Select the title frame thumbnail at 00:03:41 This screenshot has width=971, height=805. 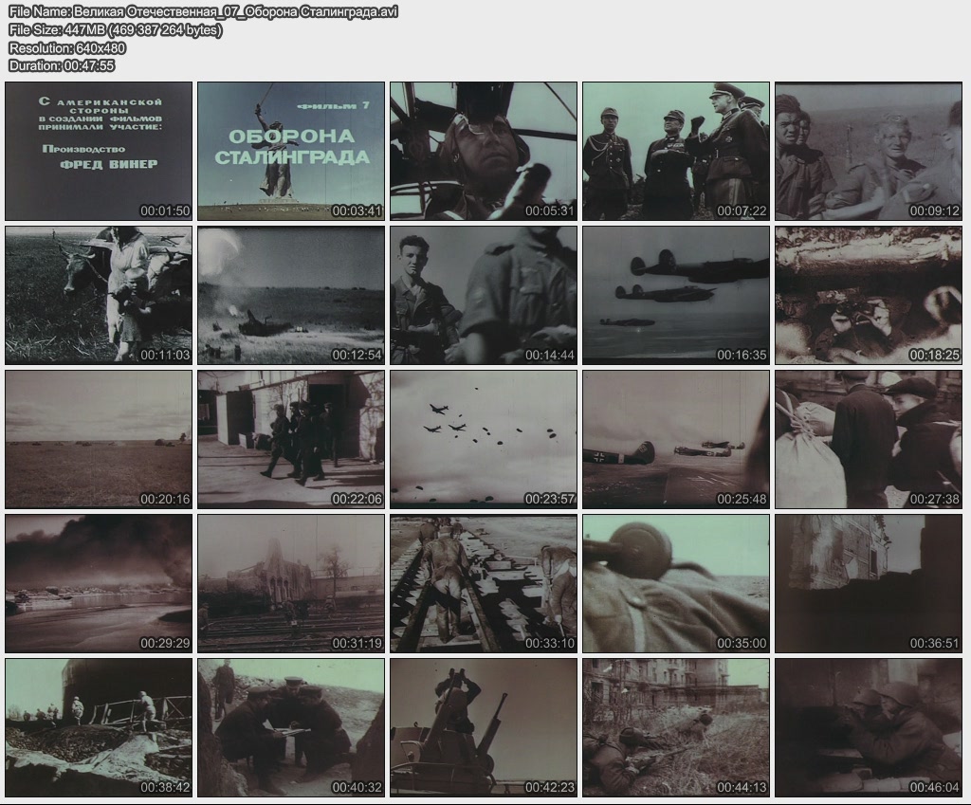pos(291,151)
